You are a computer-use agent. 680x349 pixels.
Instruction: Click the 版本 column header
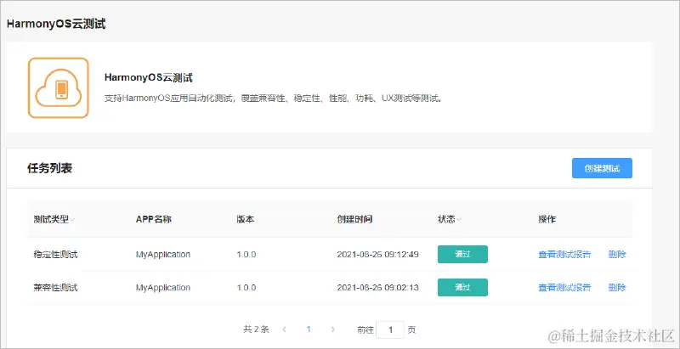(x=245, y=219)
